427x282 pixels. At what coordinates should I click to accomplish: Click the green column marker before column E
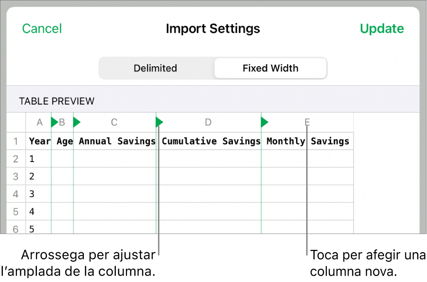265,122
